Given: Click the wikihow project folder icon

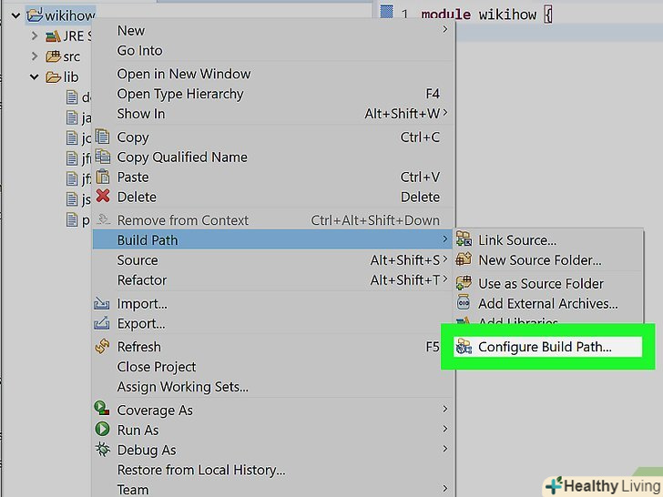Looking at the screenshot, I should tap(35, 15).
